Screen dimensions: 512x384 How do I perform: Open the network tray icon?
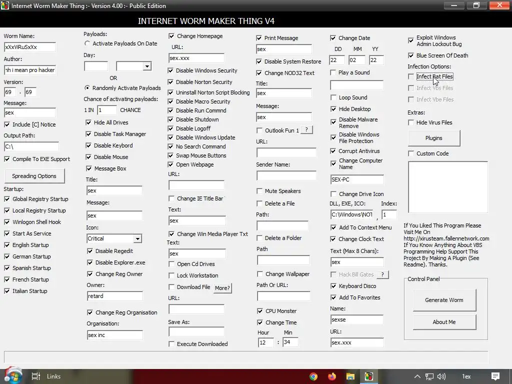click(429, 376)
